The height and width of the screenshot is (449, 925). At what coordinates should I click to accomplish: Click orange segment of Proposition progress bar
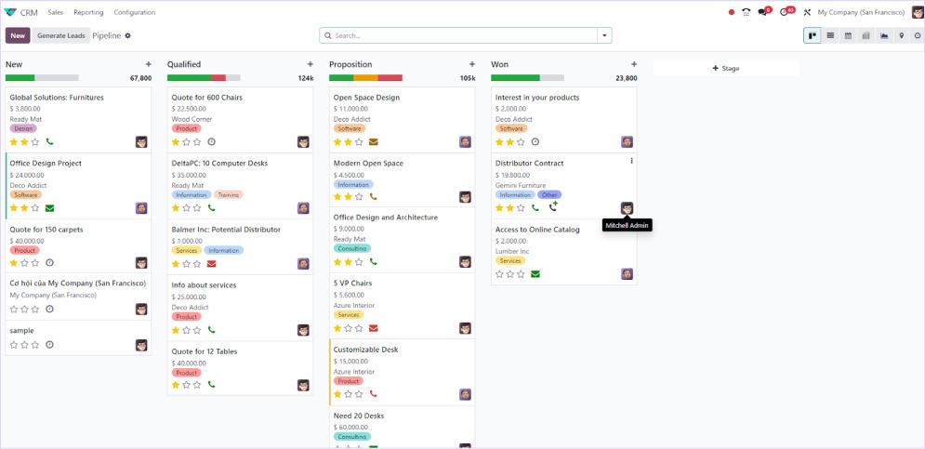pyautogui.click(x=365, y=78)
